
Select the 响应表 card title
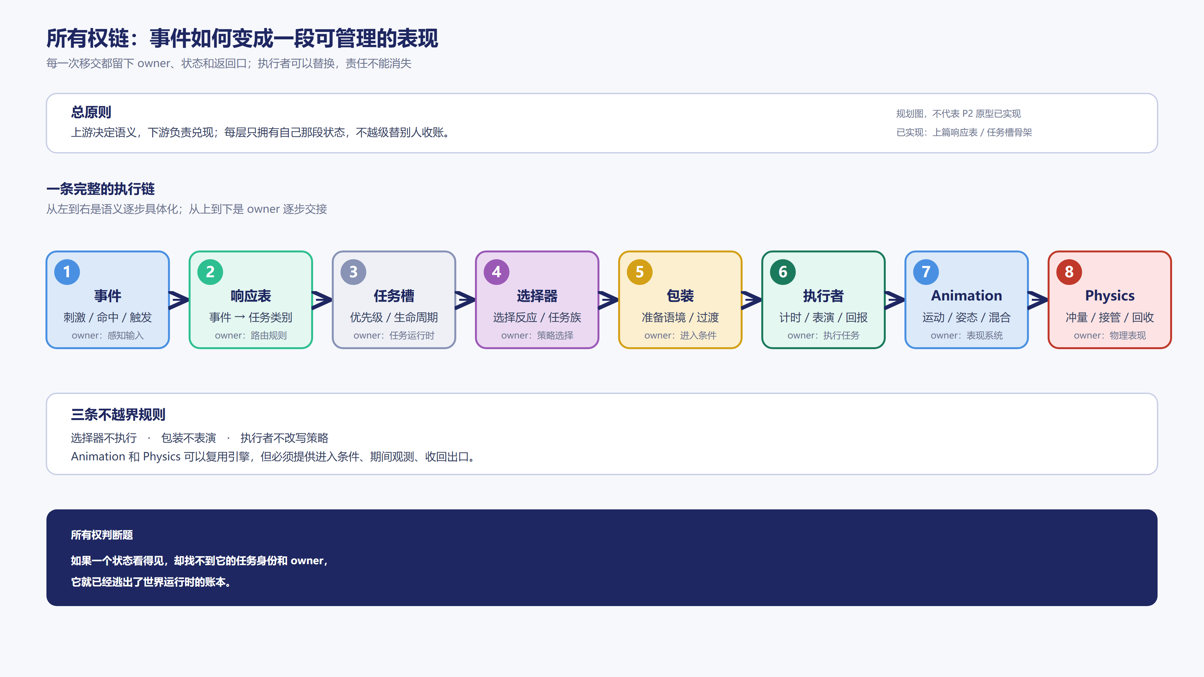point(251,296)
